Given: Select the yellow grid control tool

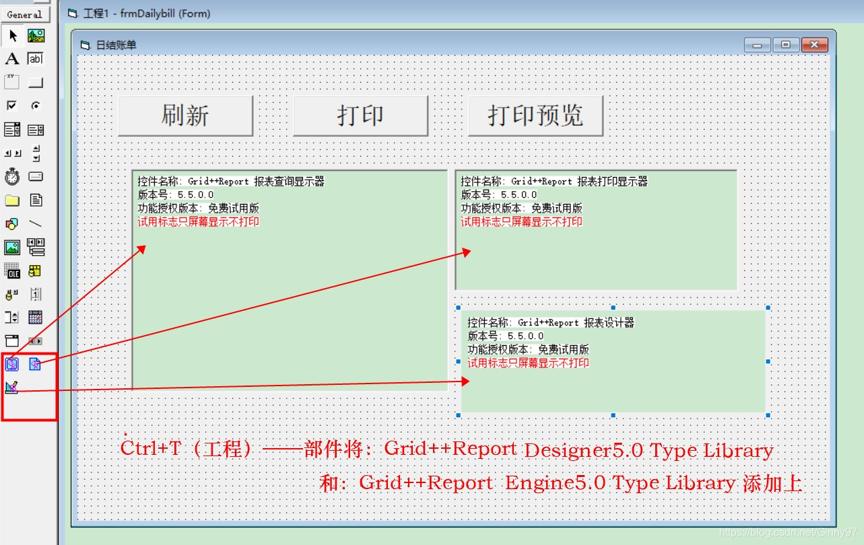Looking at the screenshot, I should pos(36,270).
